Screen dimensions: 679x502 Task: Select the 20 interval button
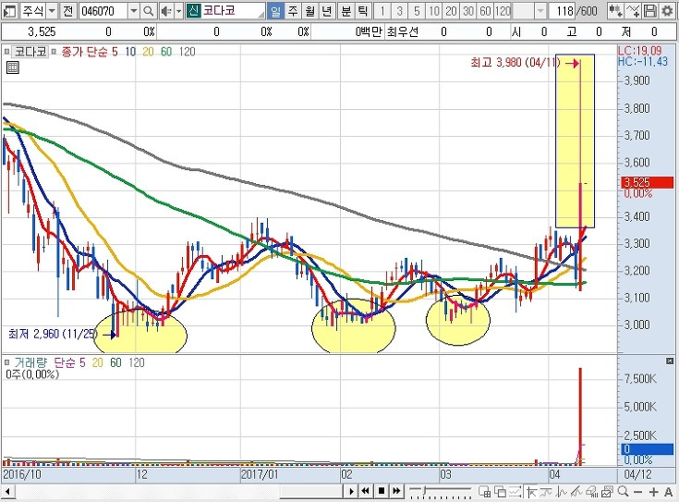click(451, 11)
